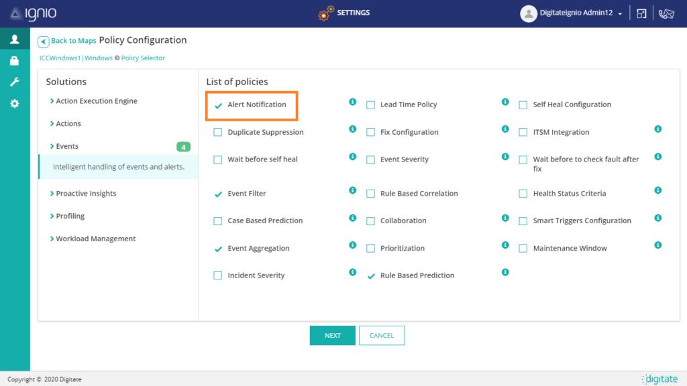This screenshot has width=687, height=386.
Task: Click the info icon beside ITSM Integration
Action: point(657,129)
